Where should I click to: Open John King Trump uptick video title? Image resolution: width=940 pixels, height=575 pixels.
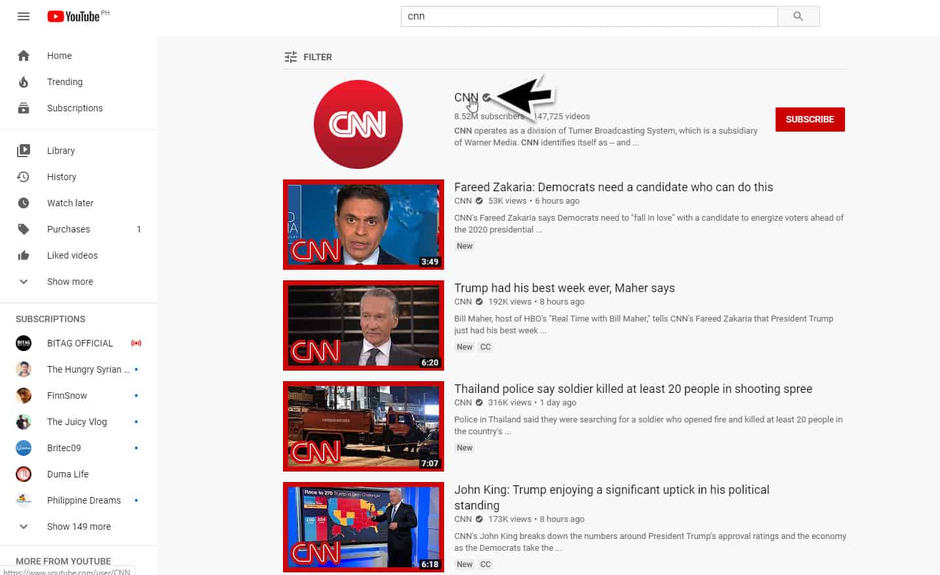(x=612, y=498)
